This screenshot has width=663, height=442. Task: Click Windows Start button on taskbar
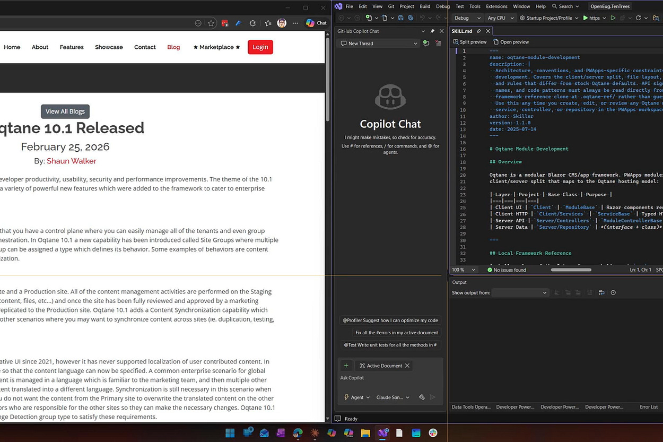(x=230, y=433)
